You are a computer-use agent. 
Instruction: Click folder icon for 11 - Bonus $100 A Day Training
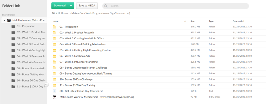pyautogui.click(x=55, y=85)
